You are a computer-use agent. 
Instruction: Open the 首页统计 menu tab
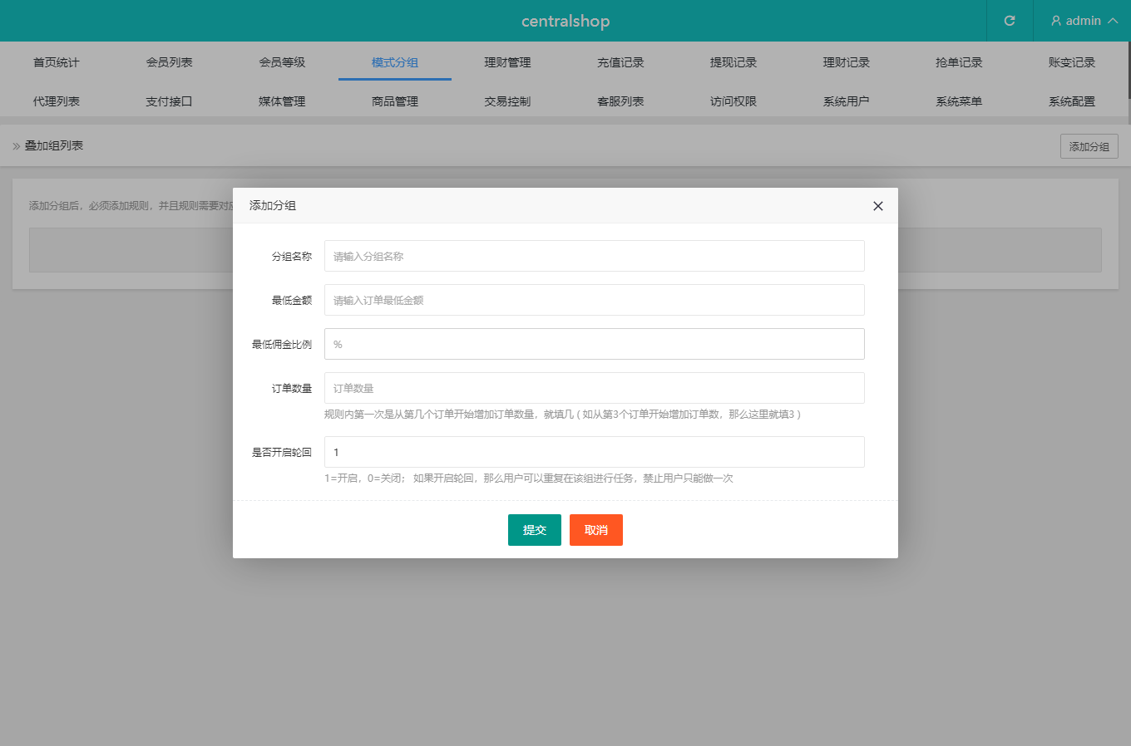57,62
